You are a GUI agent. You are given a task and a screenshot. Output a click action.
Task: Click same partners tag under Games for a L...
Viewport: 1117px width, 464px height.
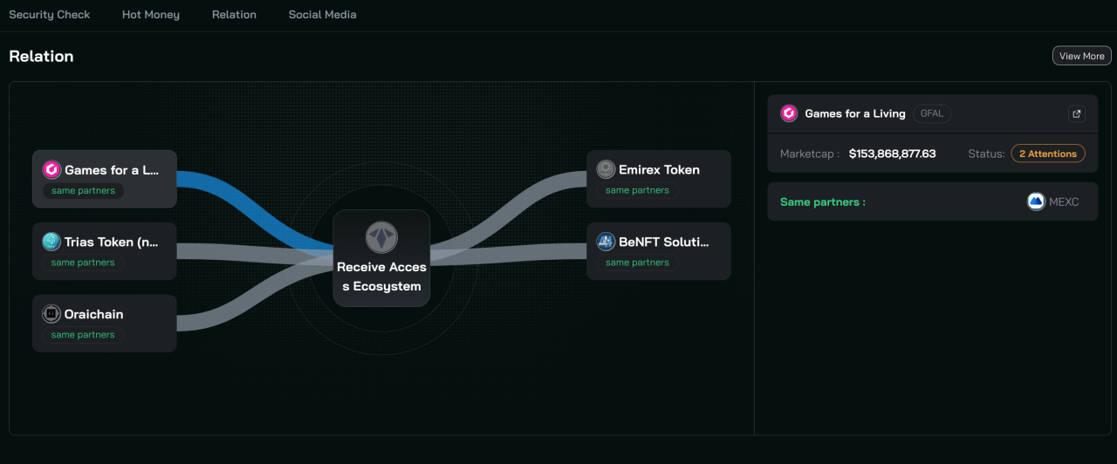(x=83, y=190)
